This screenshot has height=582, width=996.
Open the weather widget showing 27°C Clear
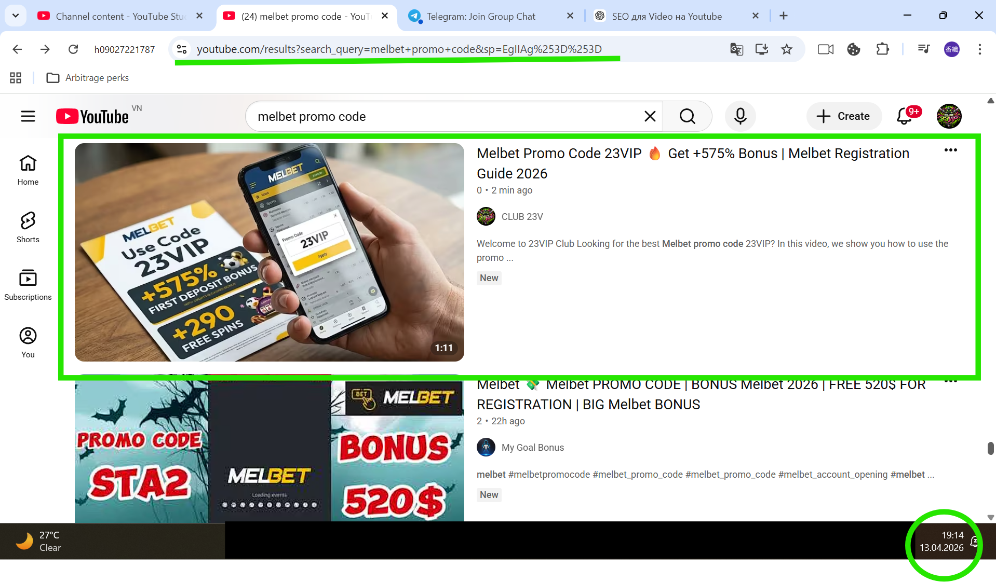39,542
